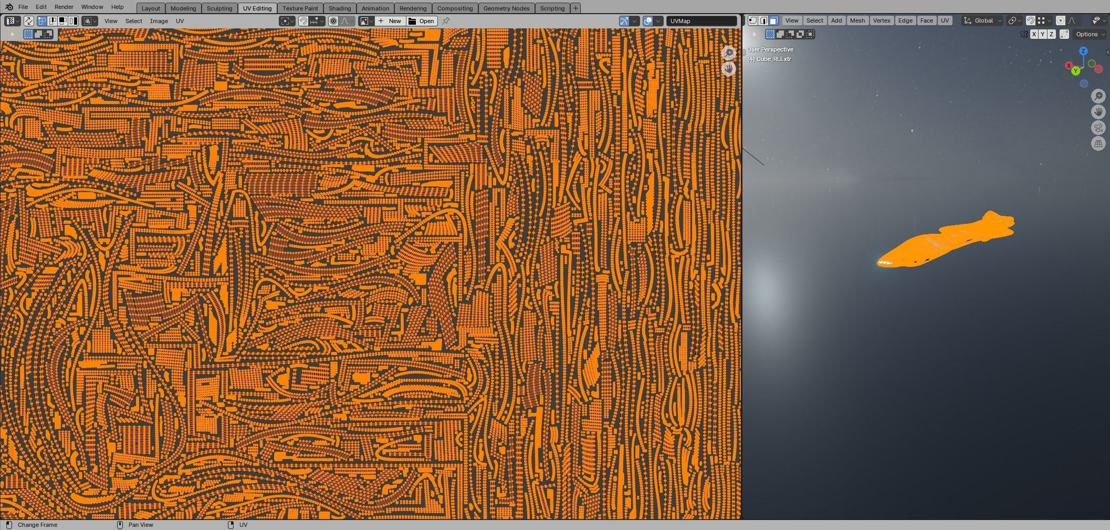Image resolution: width=1110 pixels, height=530 pixels.
Task: Select UV island select mode
Action: pyautogui.click(x=73, y=21)
